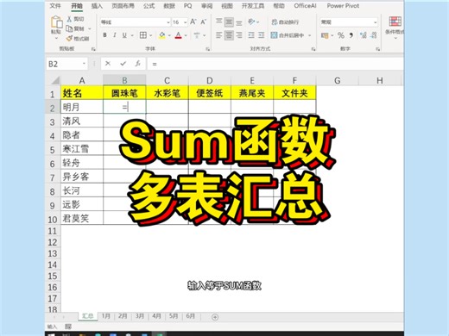Click the Copy icon
Image resolution: width=449 pixels, height=336 pixels.
pyautogui.click(x=69, y=28)
